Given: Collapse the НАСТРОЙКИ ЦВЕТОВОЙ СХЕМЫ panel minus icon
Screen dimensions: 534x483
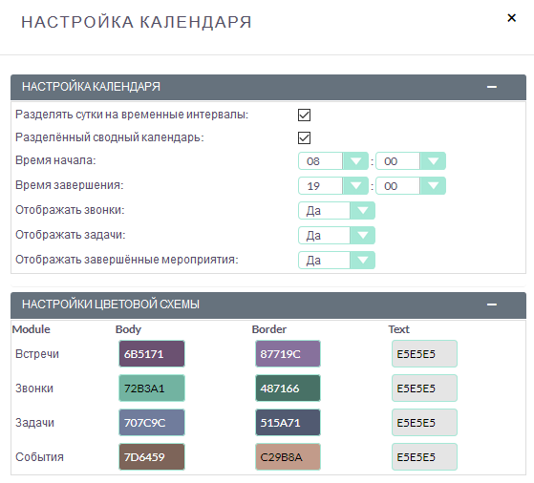Looking at the screenshot, I should (x=491, y=304).
